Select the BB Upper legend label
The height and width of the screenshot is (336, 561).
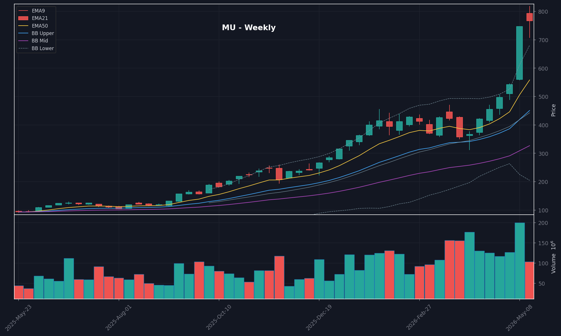pyautogui.click(x=43, y=33)
